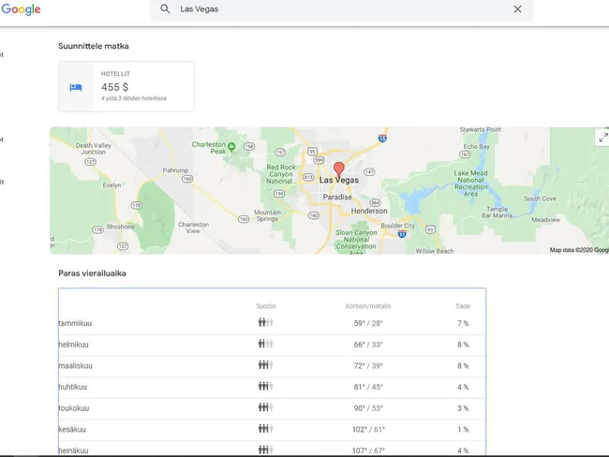Click the Suosio column header
Viewport: 609px width, 457px height.
tap(266, 306)
